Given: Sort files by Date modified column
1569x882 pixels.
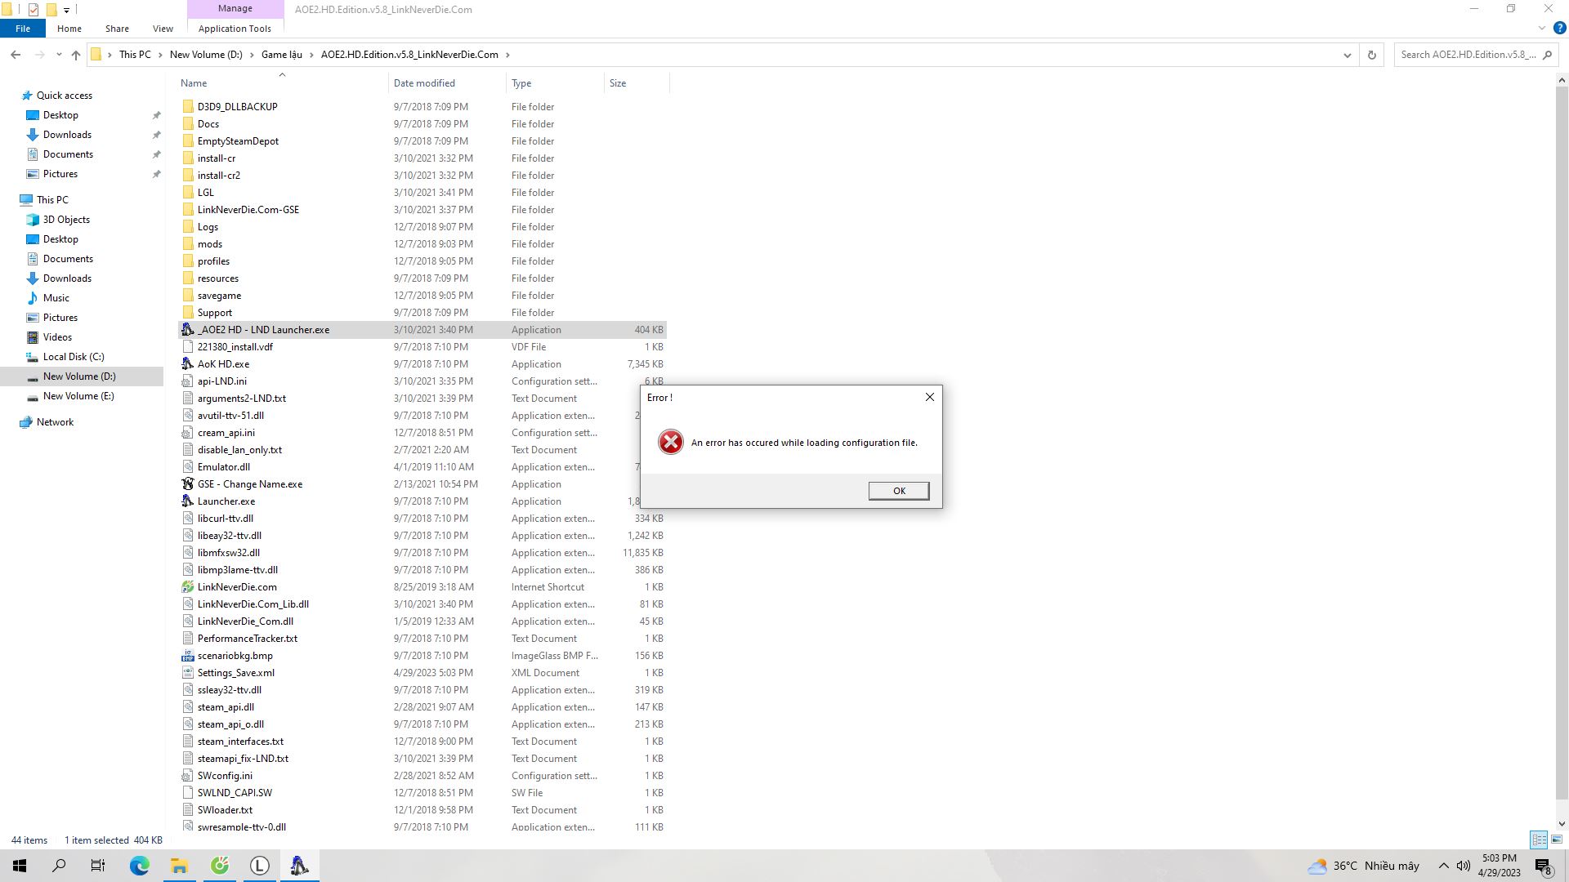Looking at the screenshot, I should 424,83.
